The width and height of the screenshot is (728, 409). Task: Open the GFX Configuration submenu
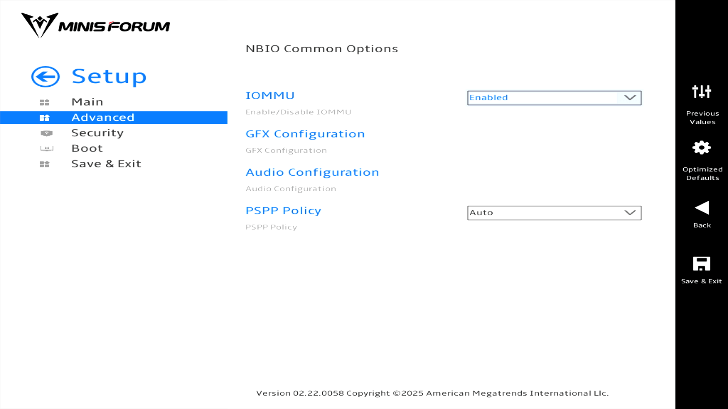coord(305,134)
